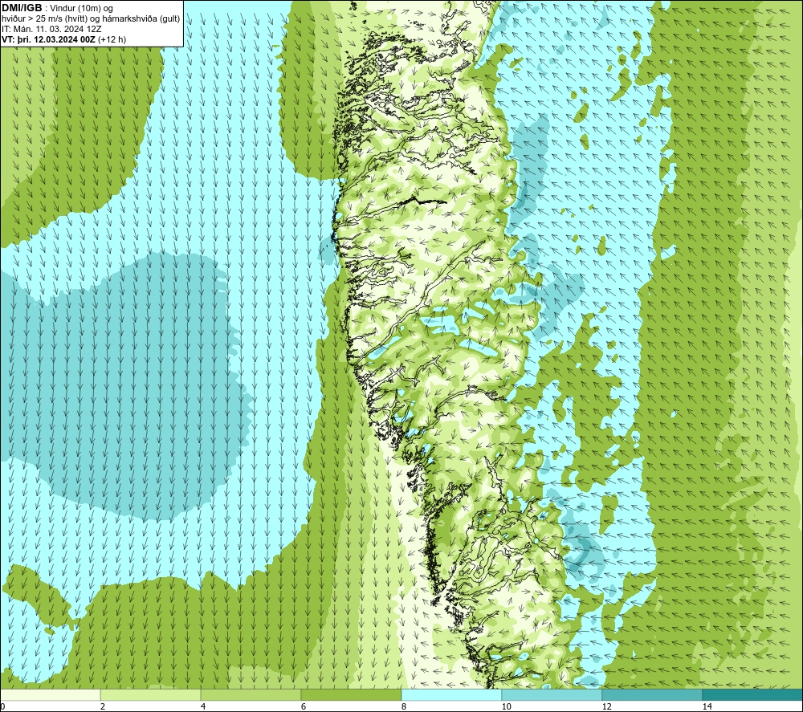This screenshot has height=712, width=803.
Task: Click the light green 2–4 m/s scale swatch
Action: tap(151, 694)
